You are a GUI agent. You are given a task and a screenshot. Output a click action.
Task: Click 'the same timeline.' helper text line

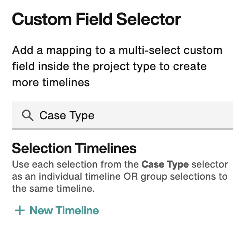click(x=54, y=189)
